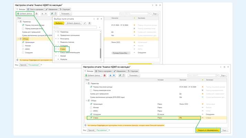Click the gold star beside Организация in lower window
The width and height of the screenshot is (246, 138).
point(203,104)
